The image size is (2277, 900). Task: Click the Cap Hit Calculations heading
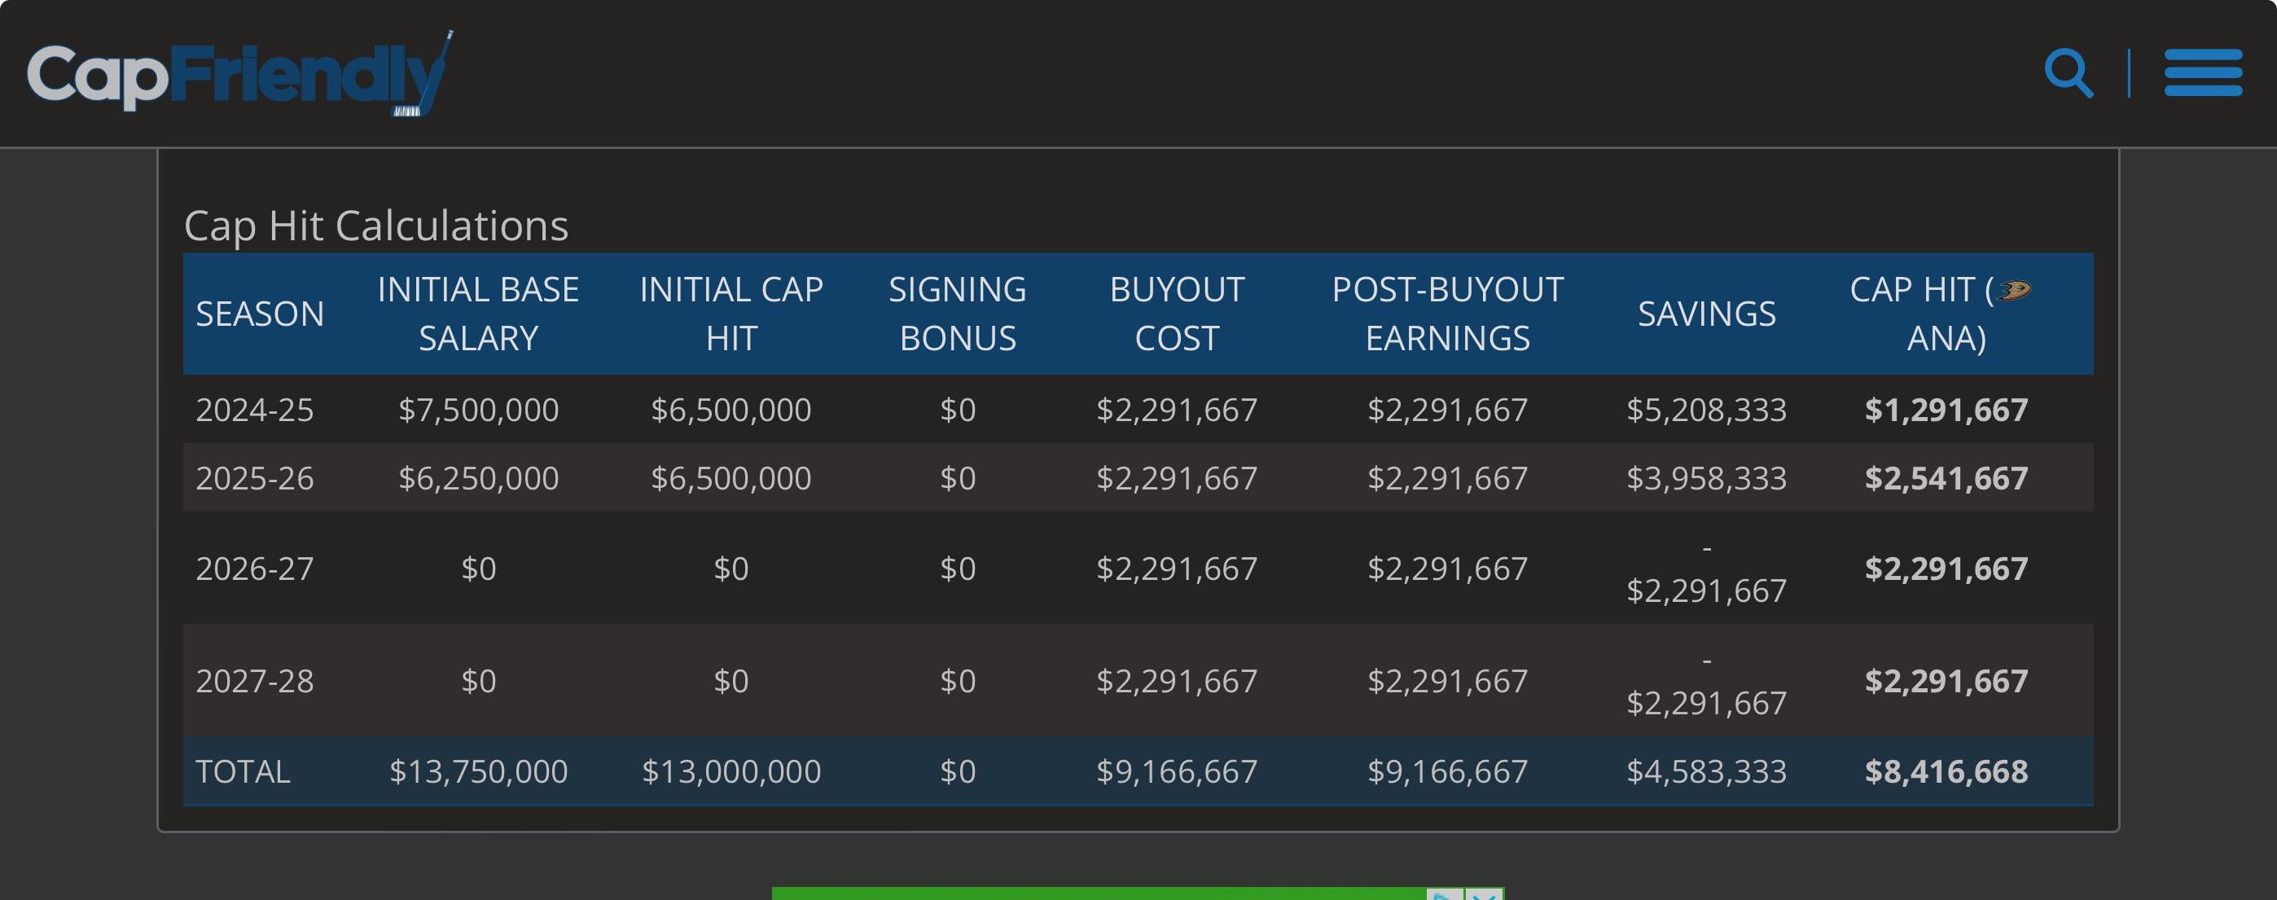375,226
